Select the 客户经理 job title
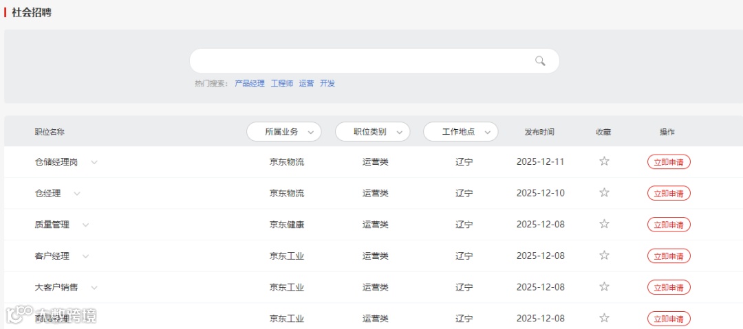 click(x=52, y=256)
